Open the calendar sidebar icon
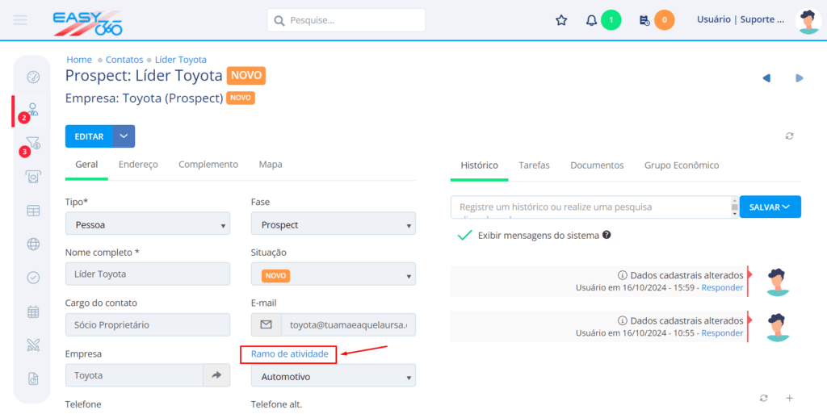This screenshot has height=414, width=827. 33,312
